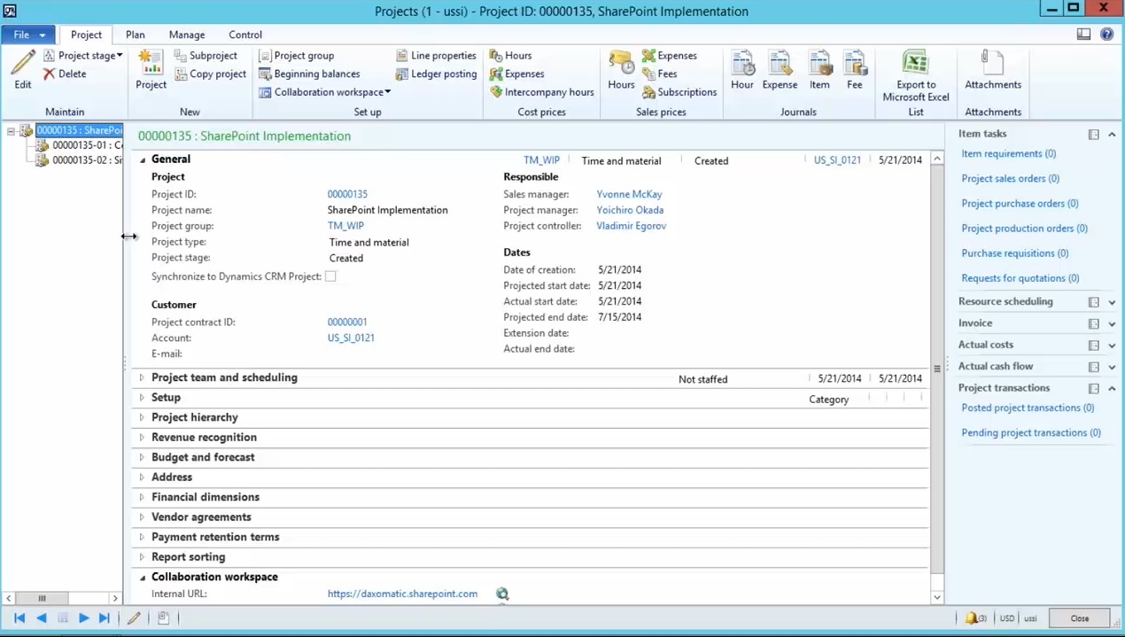Open Yvonne McKay sales manager link

[x=629, y=194]
